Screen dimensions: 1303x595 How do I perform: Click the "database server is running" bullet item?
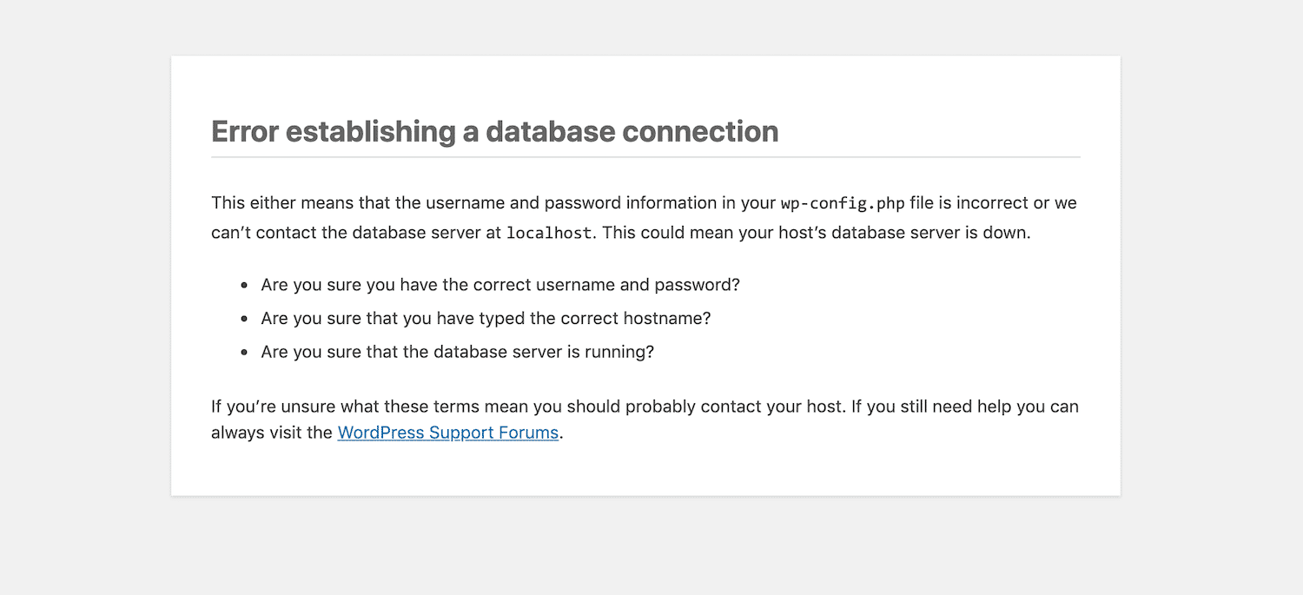(x=457, y=353)
